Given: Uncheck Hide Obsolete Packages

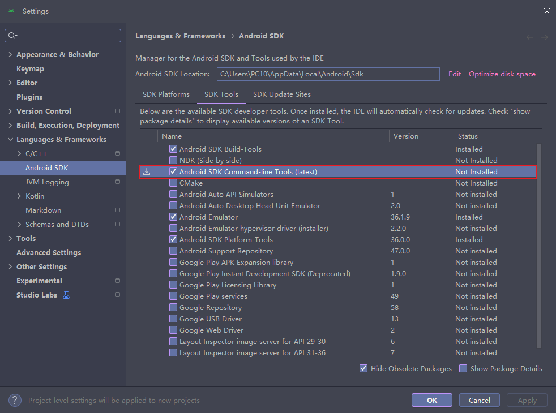Looking at the screenshot, I should [x=363, y=369].
